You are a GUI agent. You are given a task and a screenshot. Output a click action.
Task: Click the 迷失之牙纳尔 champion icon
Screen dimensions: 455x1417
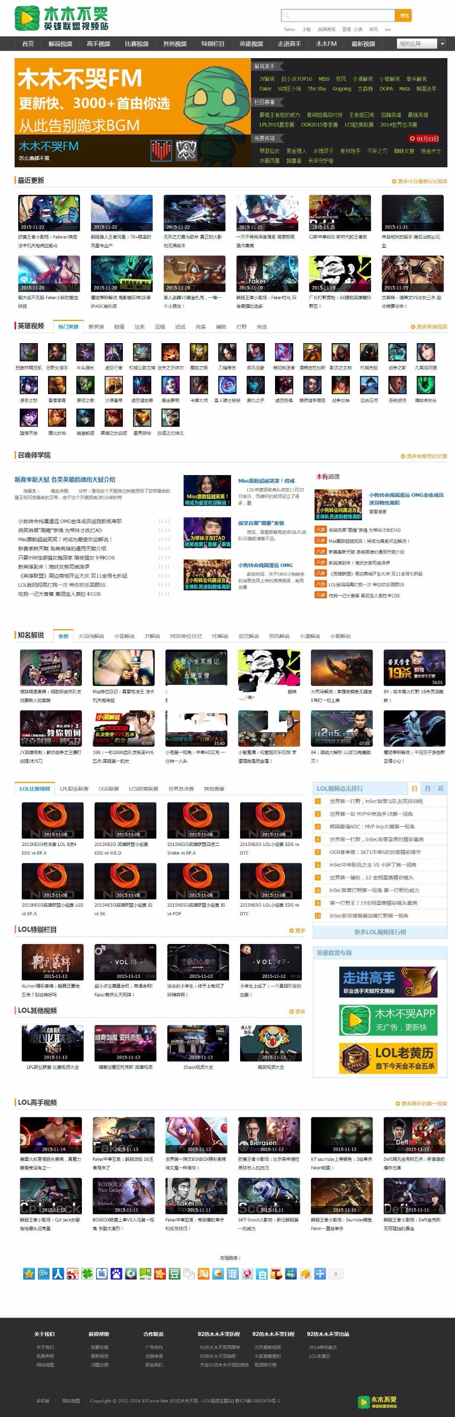pos(170,352)
